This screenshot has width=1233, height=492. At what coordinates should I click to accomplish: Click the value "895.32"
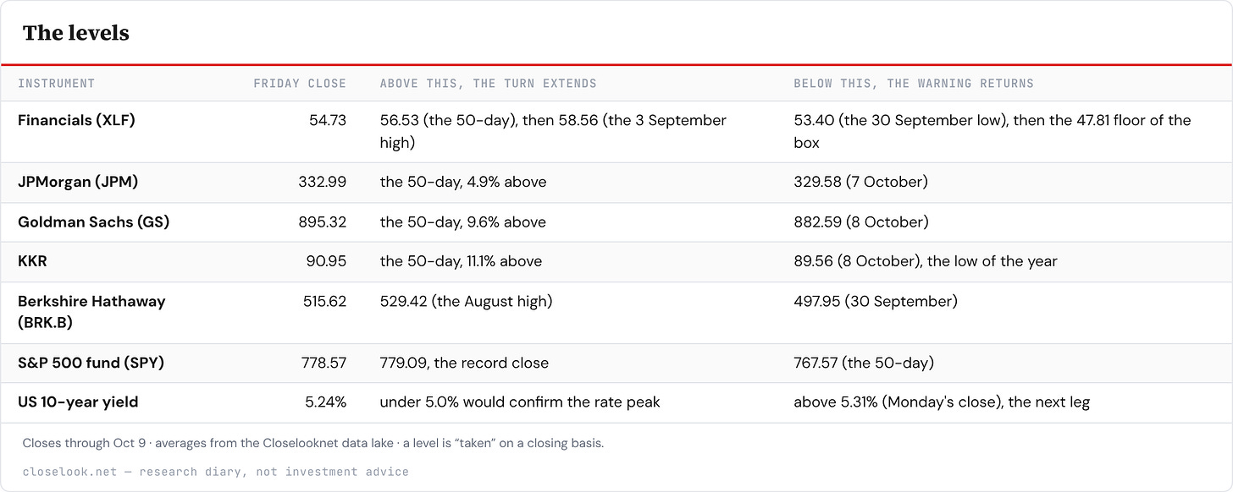point(323,221)
